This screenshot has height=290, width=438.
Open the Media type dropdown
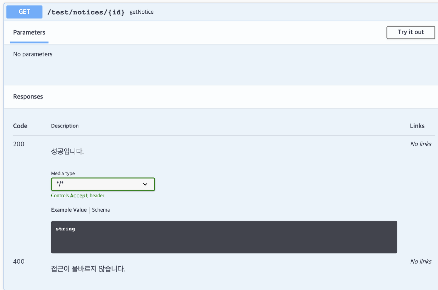coord(103,184)
